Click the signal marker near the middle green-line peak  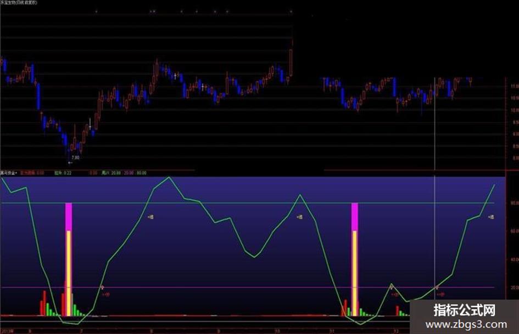299,217
